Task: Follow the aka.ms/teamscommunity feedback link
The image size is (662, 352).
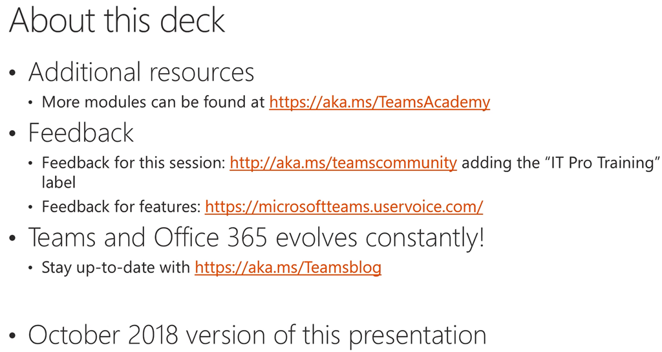Action: (x=343, y=163)
